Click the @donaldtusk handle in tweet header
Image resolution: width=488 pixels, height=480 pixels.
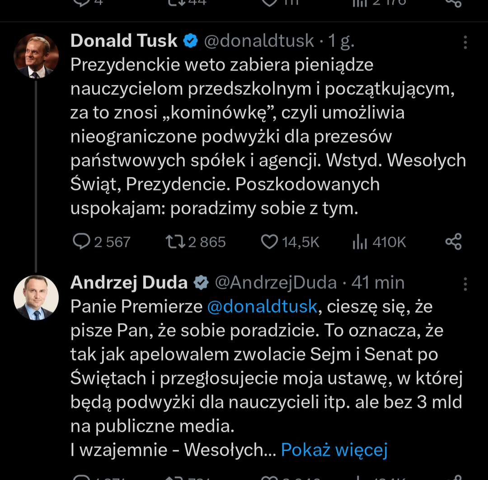(259, 41)
